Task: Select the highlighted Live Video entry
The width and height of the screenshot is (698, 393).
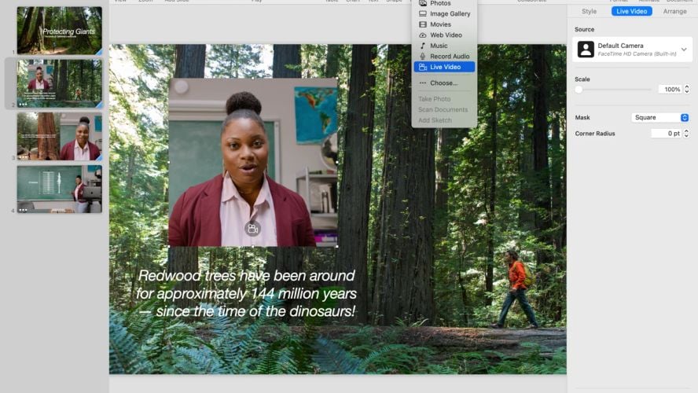Action: click(x=444, y=68)
